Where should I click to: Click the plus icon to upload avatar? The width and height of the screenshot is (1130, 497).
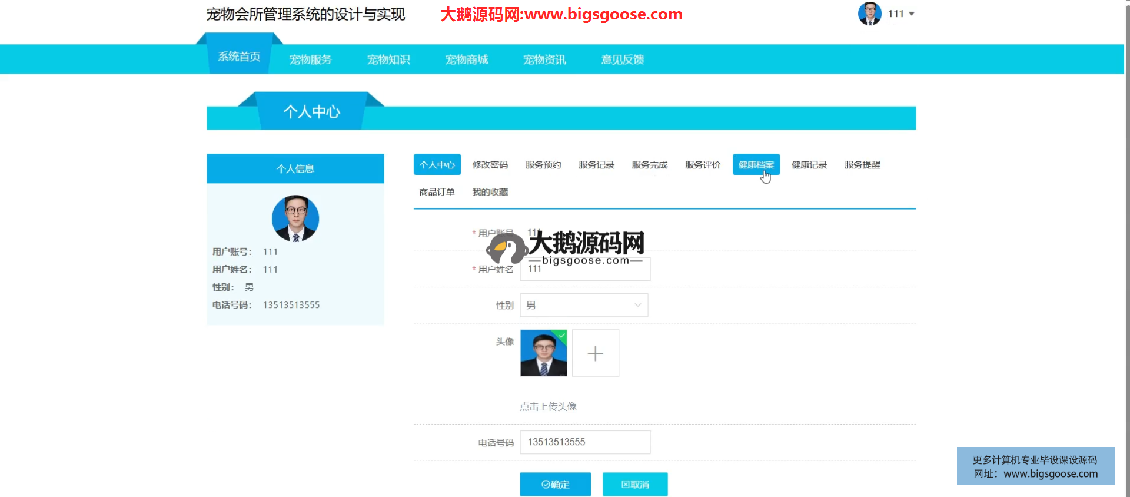click(595, 353)
